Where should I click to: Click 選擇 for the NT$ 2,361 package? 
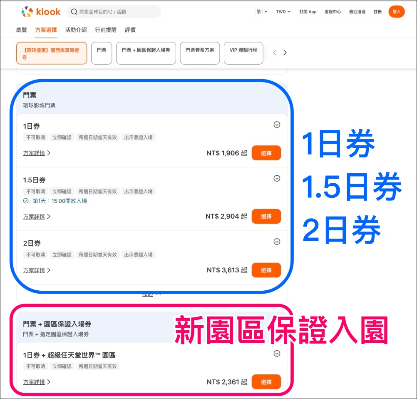266,382
